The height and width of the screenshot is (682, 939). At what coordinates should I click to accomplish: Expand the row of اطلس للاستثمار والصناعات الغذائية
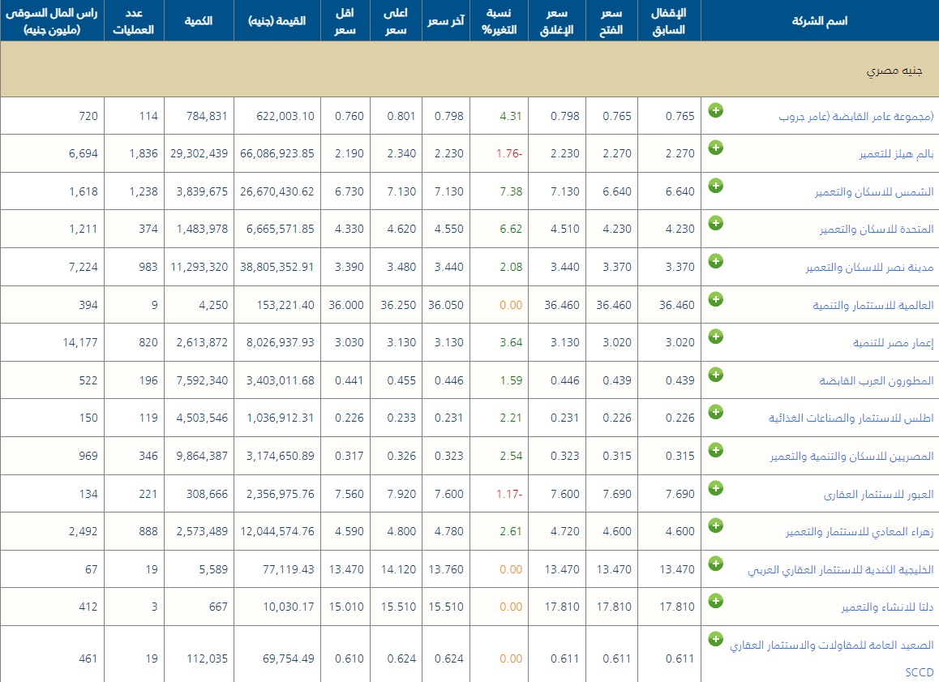(716, 412)
